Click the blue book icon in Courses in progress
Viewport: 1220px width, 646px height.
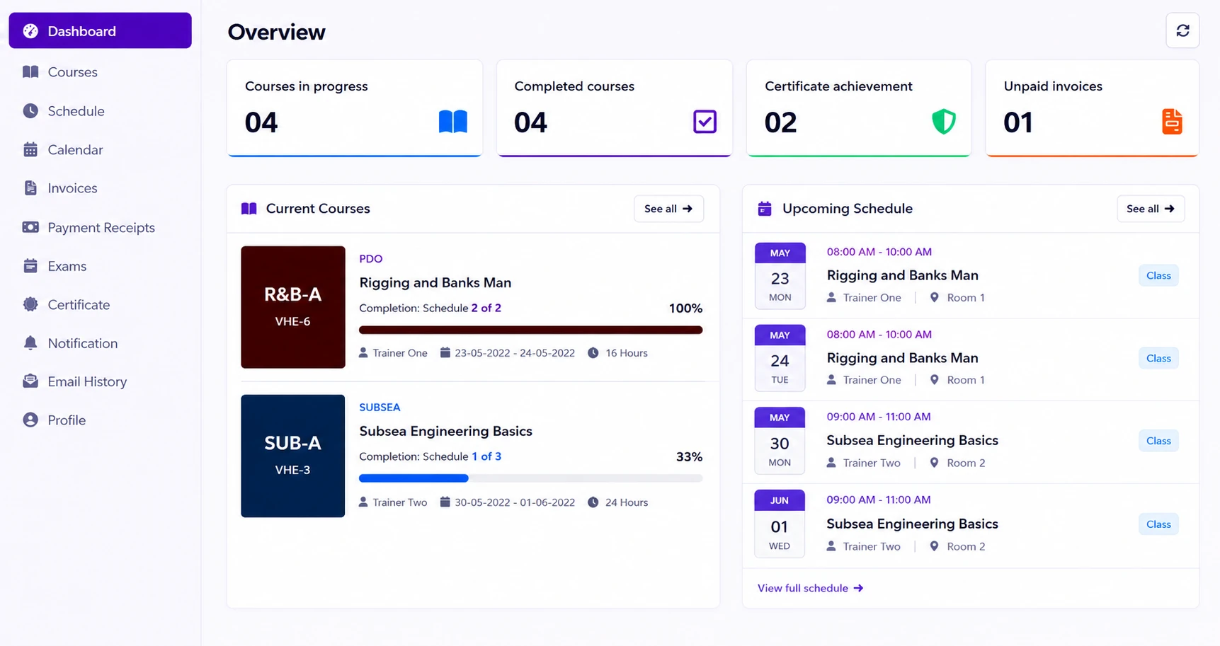(x=453, y=122)
